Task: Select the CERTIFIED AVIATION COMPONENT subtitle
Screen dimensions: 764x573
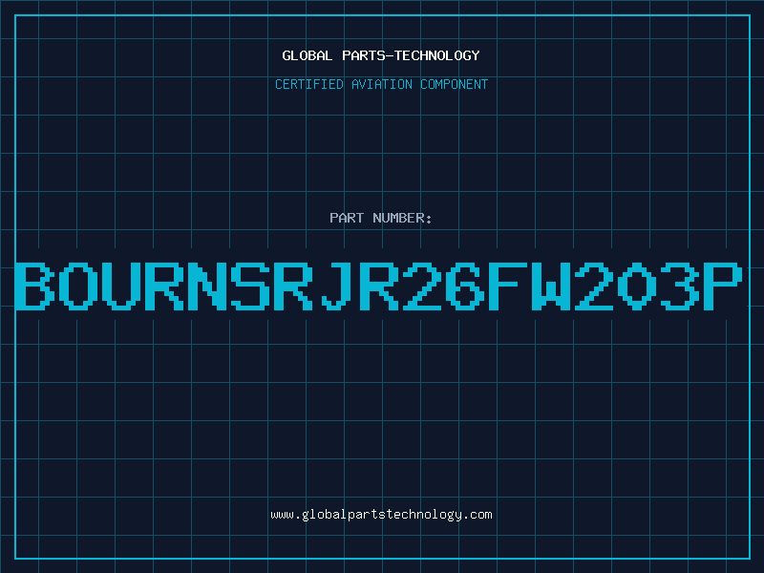Action: click(x=381, y=84)
